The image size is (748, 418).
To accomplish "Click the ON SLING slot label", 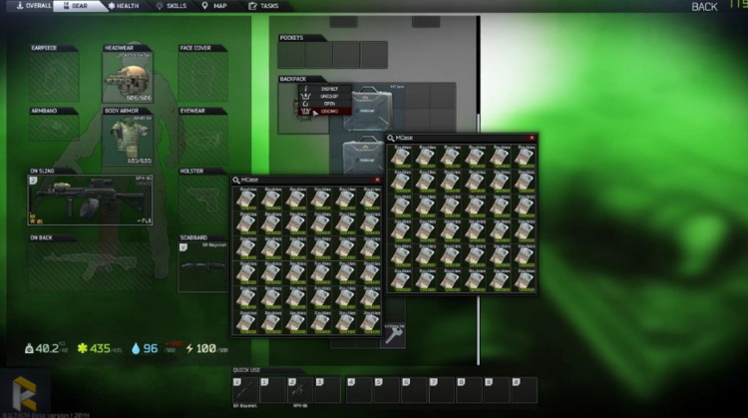I will (x=43, y=171).
